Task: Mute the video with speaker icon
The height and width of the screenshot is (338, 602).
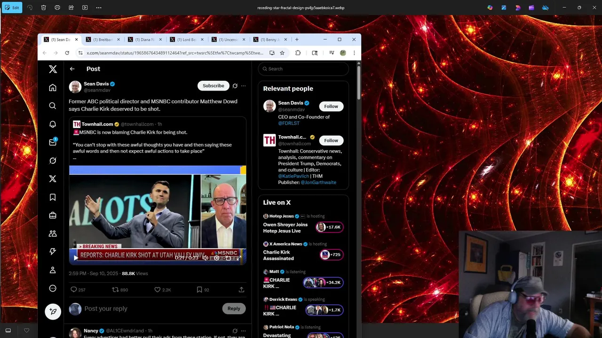Action: (x=205, y=258)
